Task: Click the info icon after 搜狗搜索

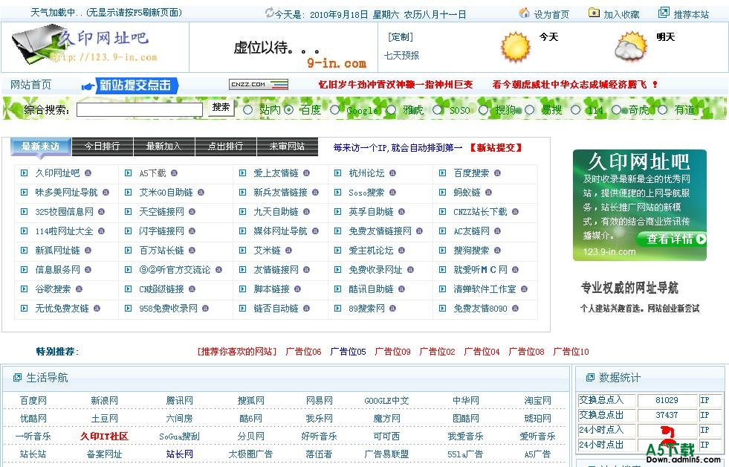Action: [497, 251]
